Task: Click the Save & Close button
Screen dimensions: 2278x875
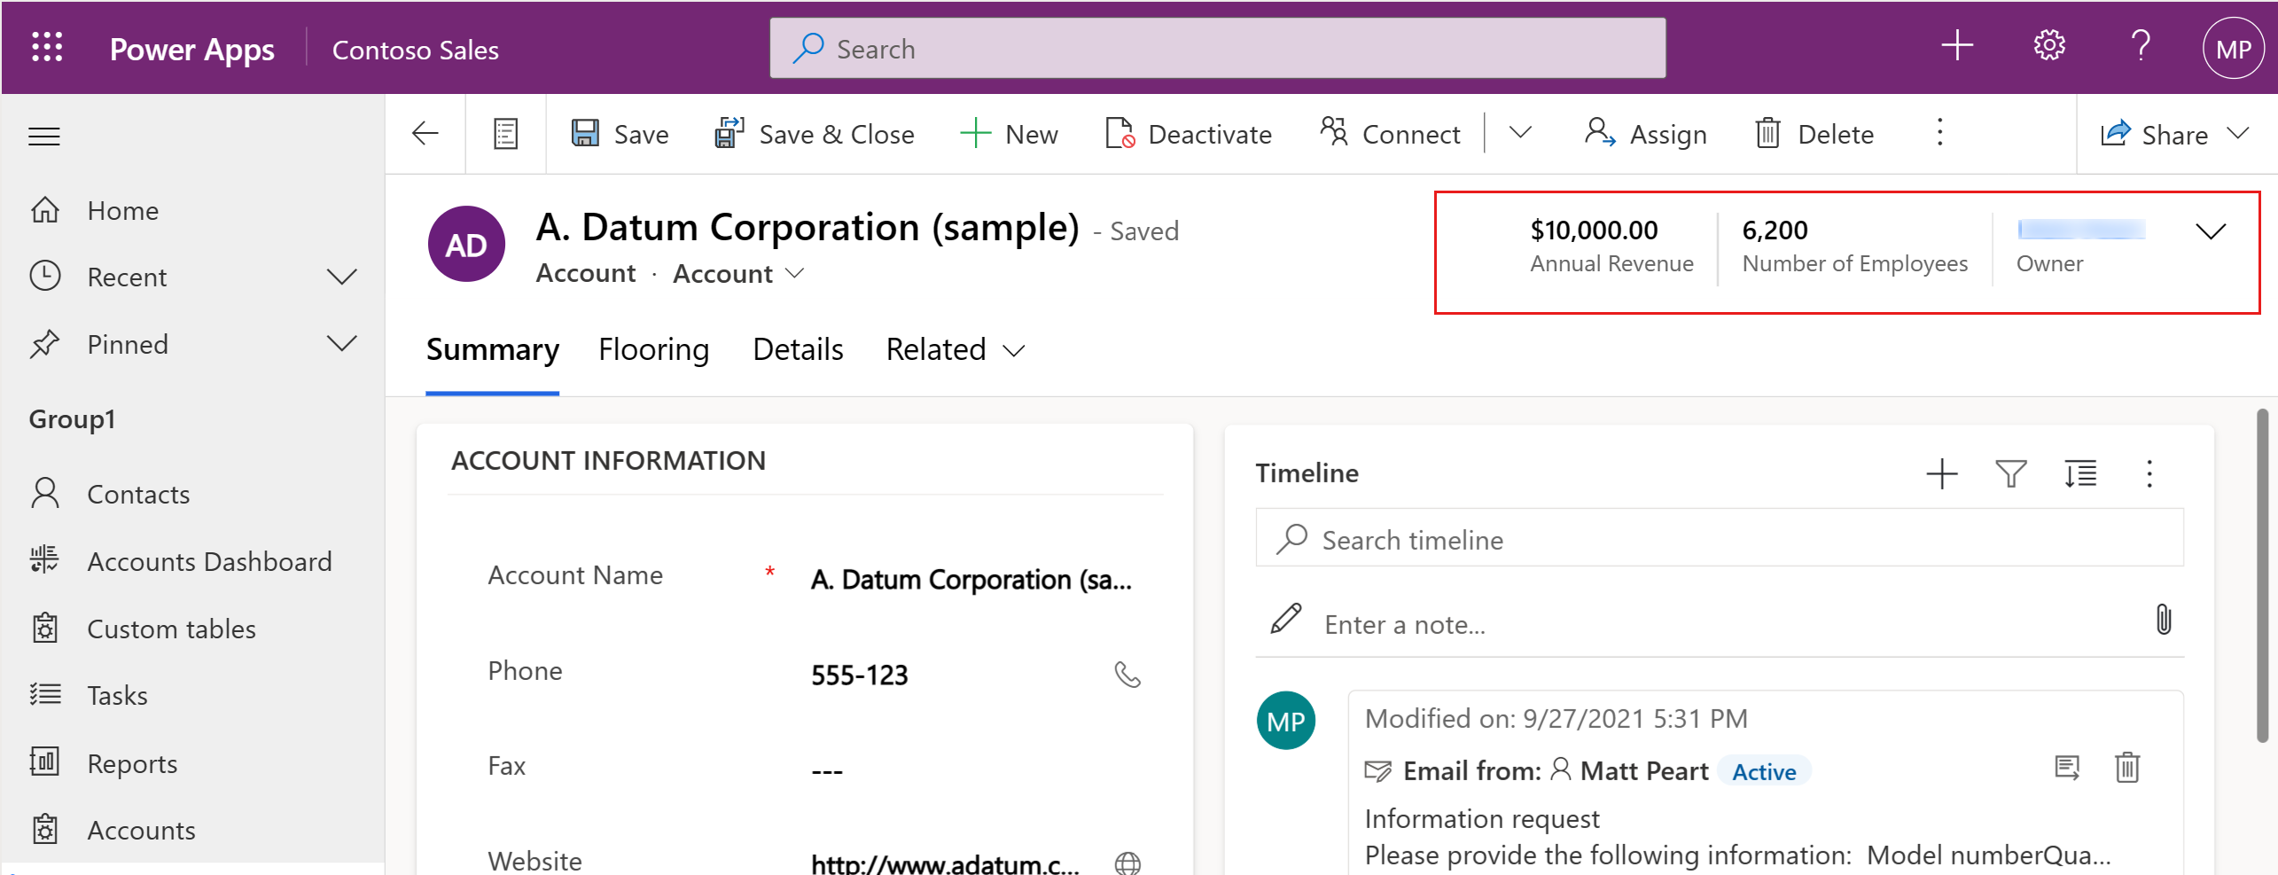Action: pyautogui.click(x=815, y=134)
